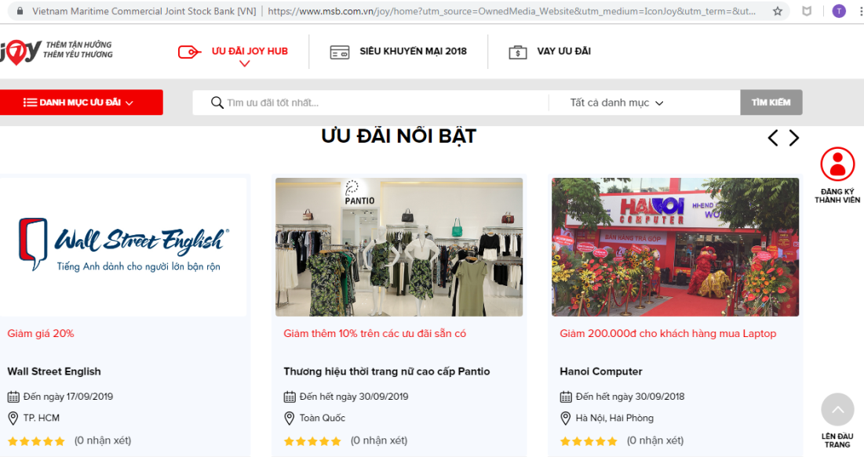The height and width of the screenshot is (457, 864).
Task: Click location pin beside Hà Nội, Hải Phòng
Action: pos(565,419)
